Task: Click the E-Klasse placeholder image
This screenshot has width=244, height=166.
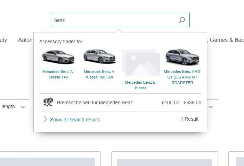Action: 141,63
